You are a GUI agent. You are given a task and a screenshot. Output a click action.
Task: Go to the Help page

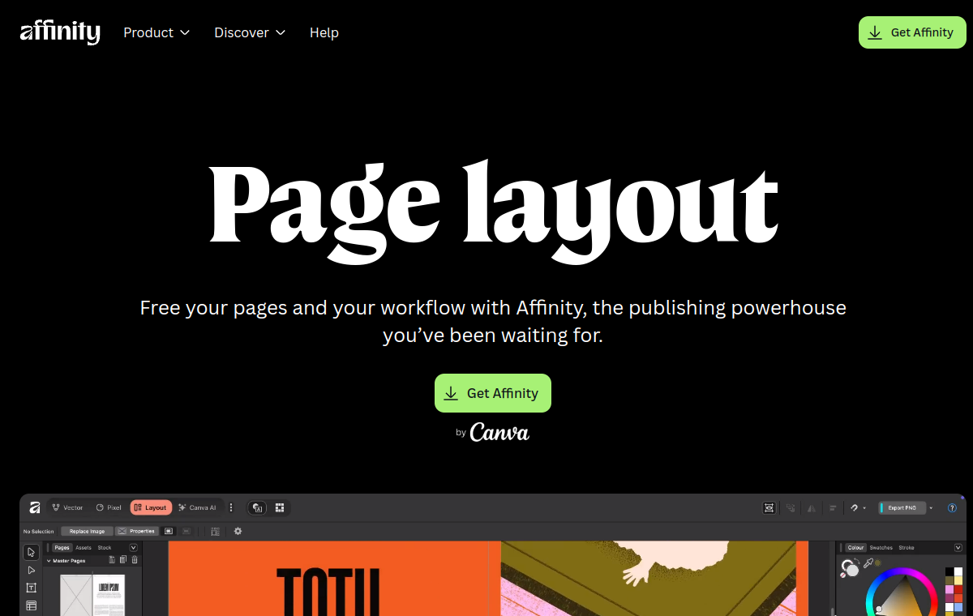tap(324, 32)
